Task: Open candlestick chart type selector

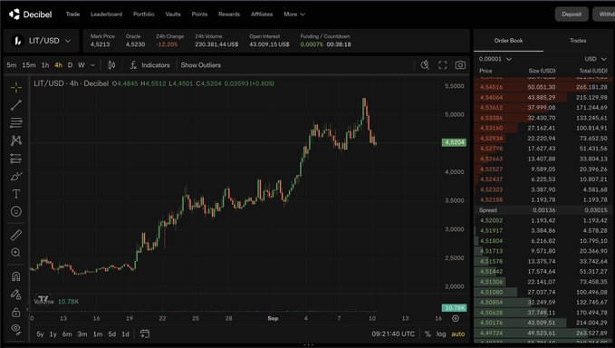Action: 111,65
